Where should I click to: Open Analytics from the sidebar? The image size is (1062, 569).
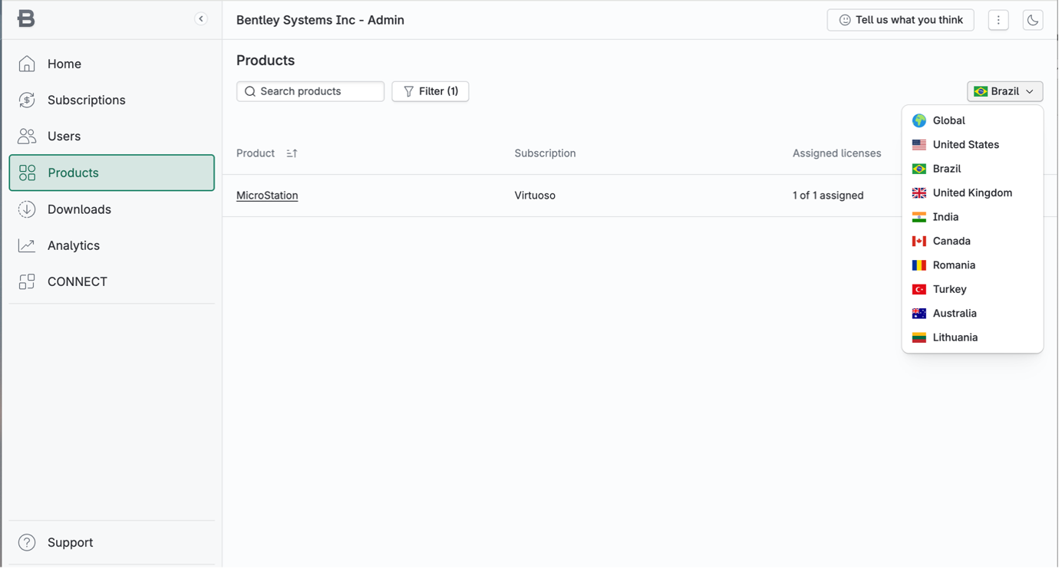click(112, 245)
